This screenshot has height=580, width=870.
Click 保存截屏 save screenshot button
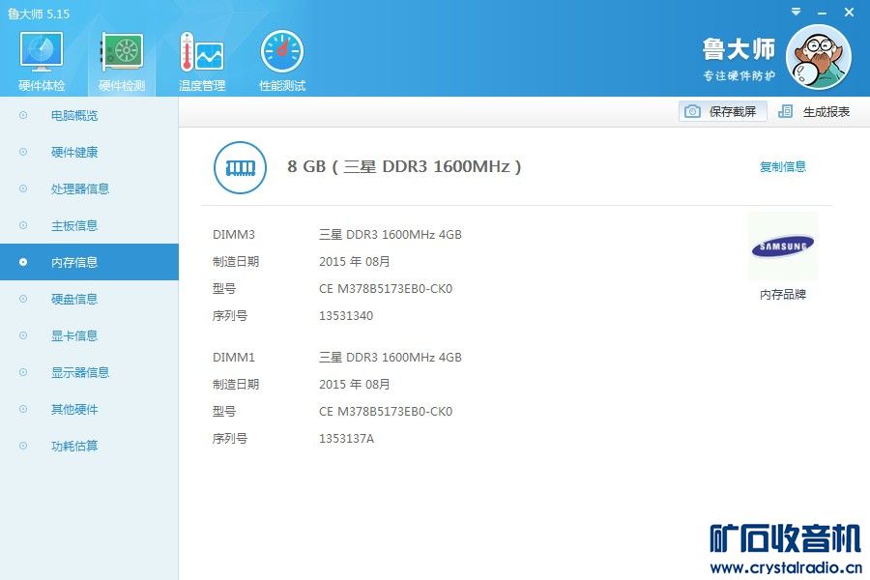(722, 111)
